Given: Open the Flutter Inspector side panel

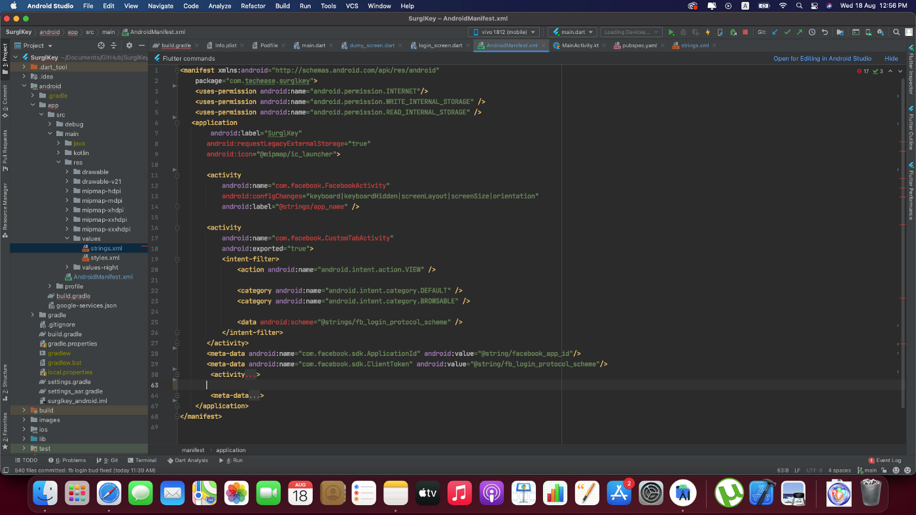Looking at the screenshot, I should [910, 70].
